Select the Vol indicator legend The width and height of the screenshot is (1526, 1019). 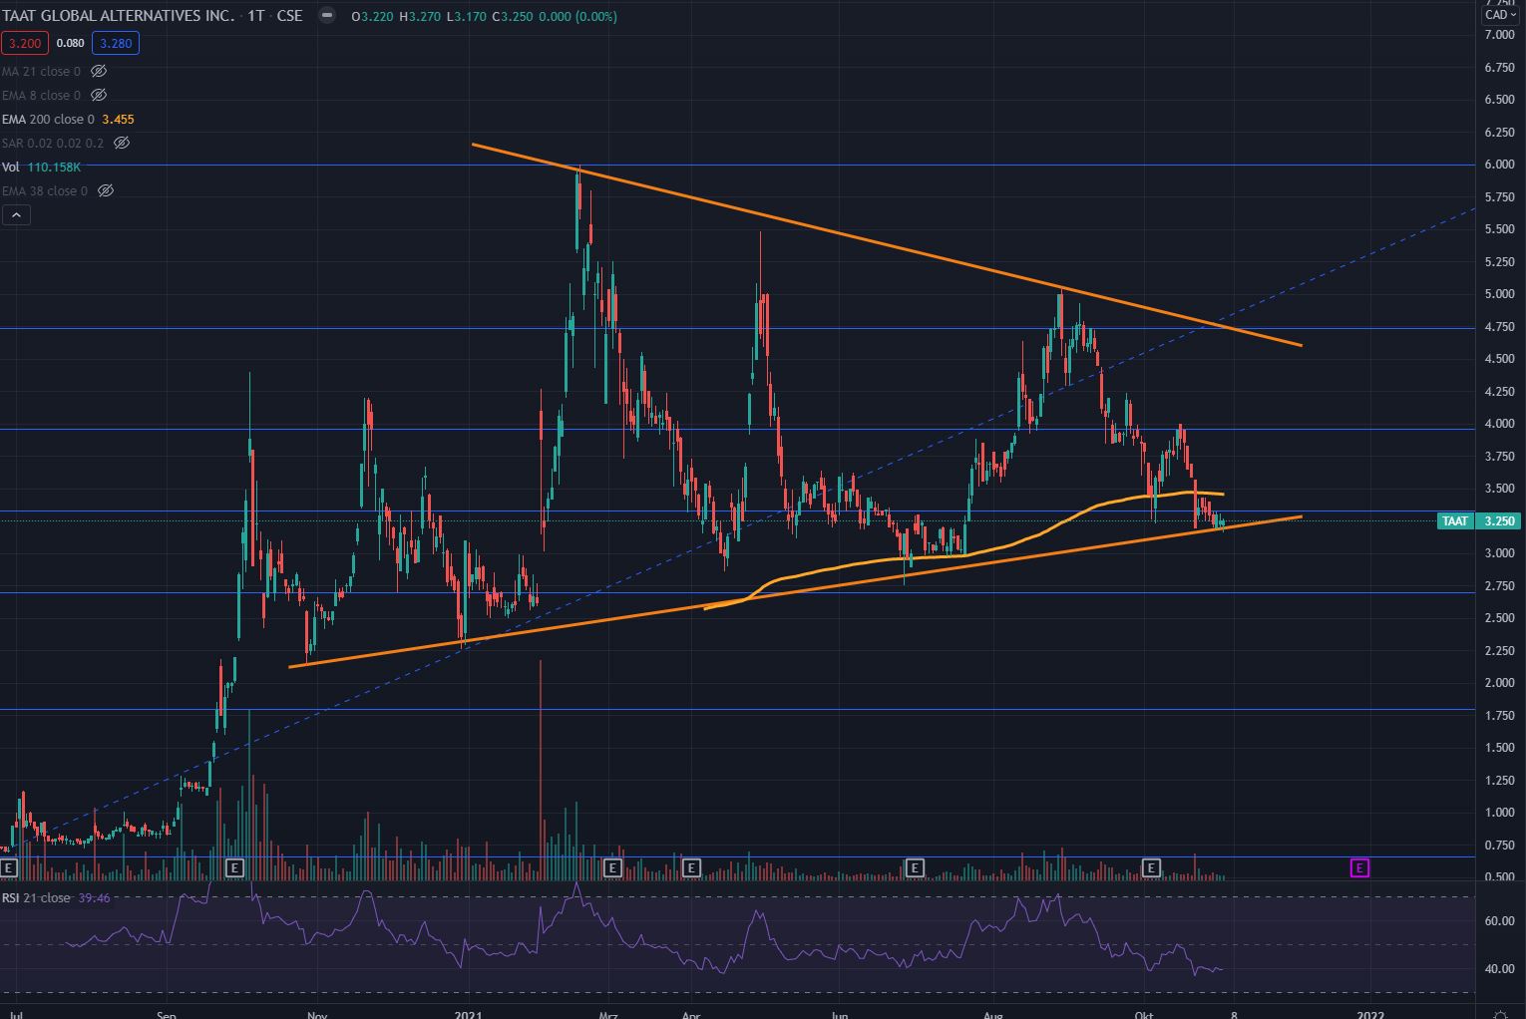pyautogui.click(x=10, y=168)
